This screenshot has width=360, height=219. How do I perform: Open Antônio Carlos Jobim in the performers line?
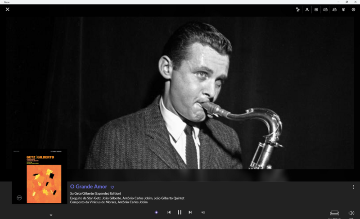tap(137, 198)
